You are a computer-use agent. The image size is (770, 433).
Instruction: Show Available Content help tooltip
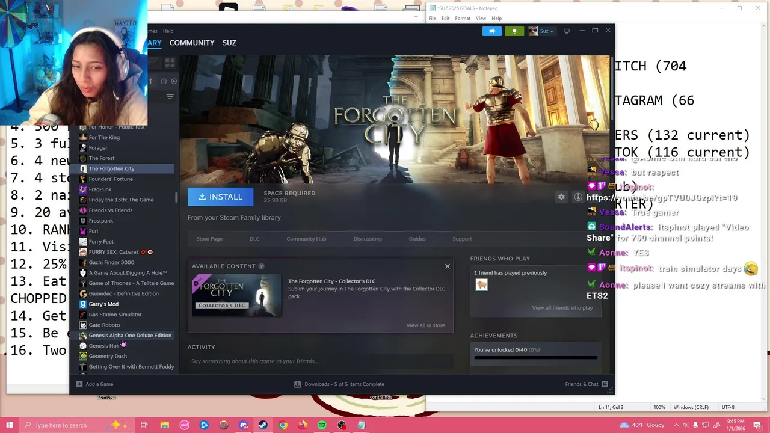coord(261,266)
